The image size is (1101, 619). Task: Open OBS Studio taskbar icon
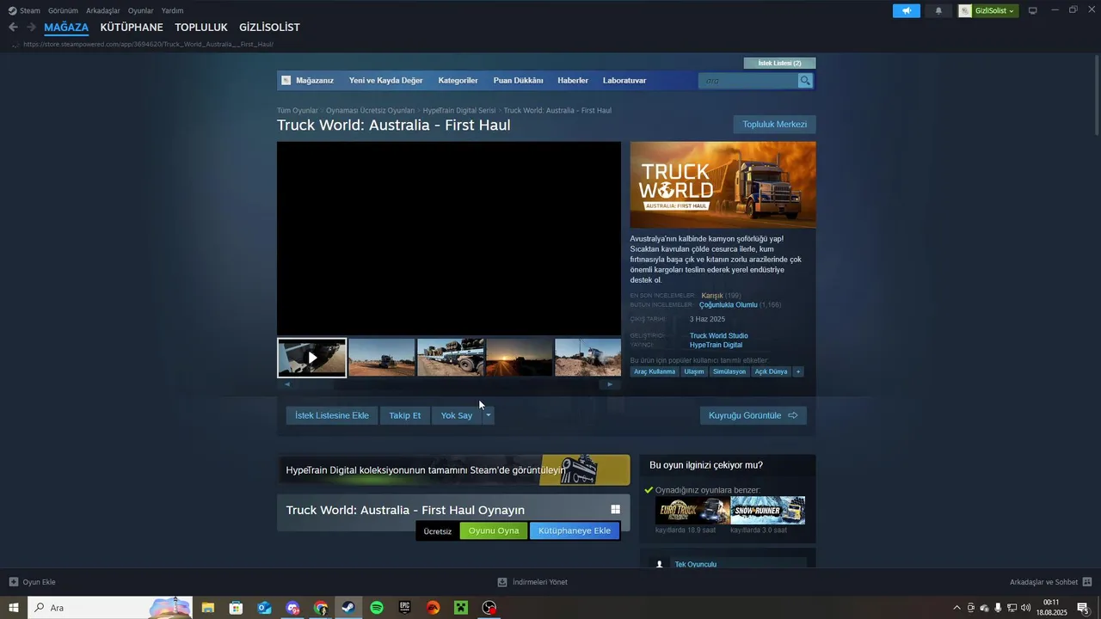click(x=489, y=608)
